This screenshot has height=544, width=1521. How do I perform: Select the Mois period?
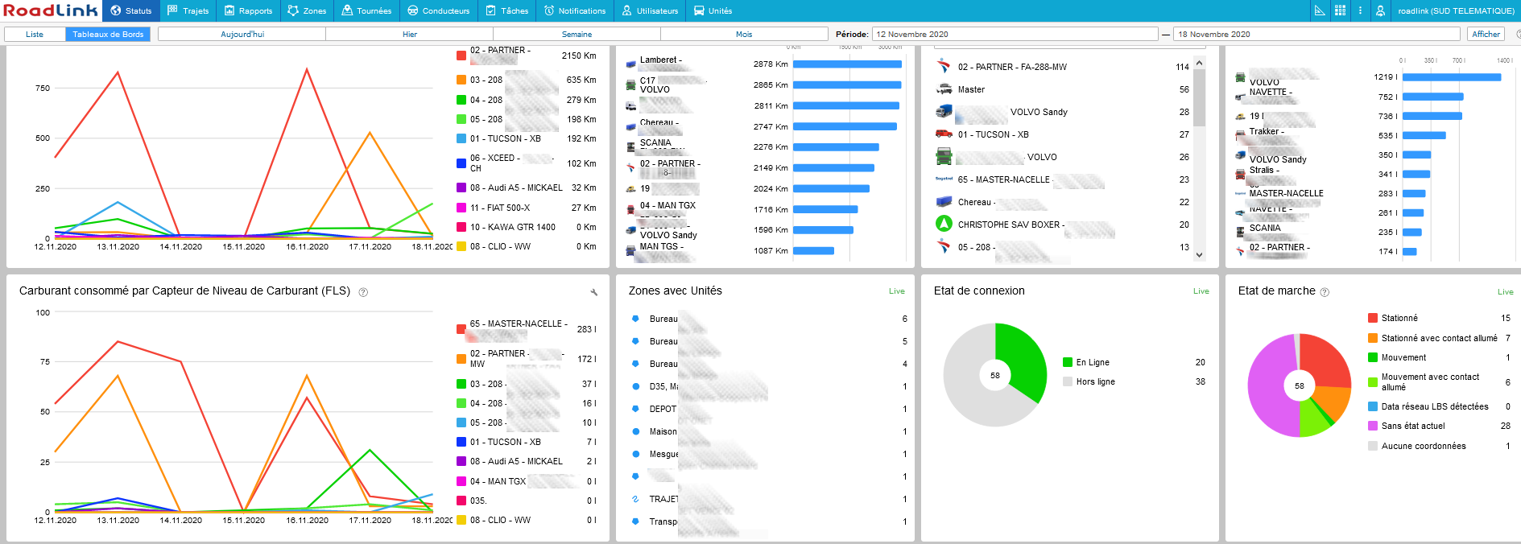click(x=744, y=34)
